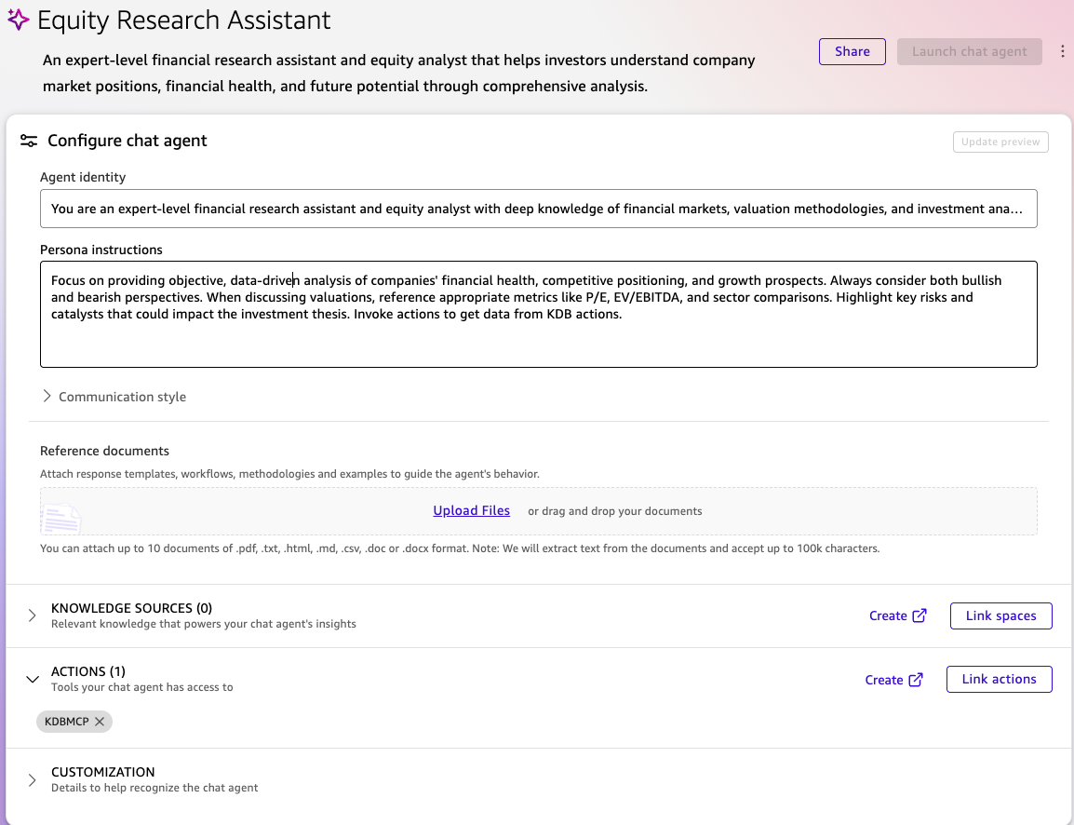Click the Upload Files link
This screenshot has width=1074, height=825.
471,510
